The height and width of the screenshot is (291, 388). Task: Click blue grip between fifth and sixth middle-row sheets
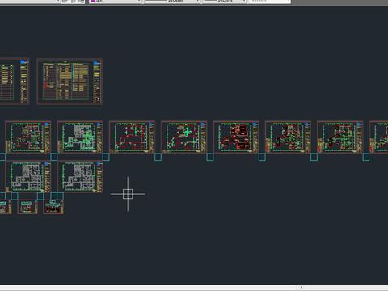pos(262,157)
